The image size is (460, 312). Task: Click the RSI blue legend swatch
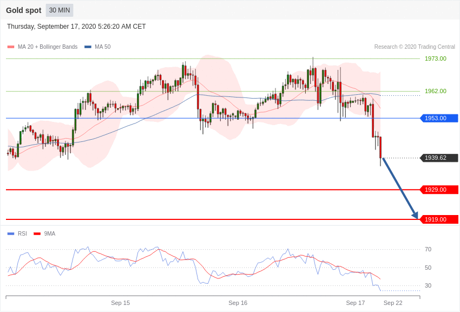[x=11, y=234]
